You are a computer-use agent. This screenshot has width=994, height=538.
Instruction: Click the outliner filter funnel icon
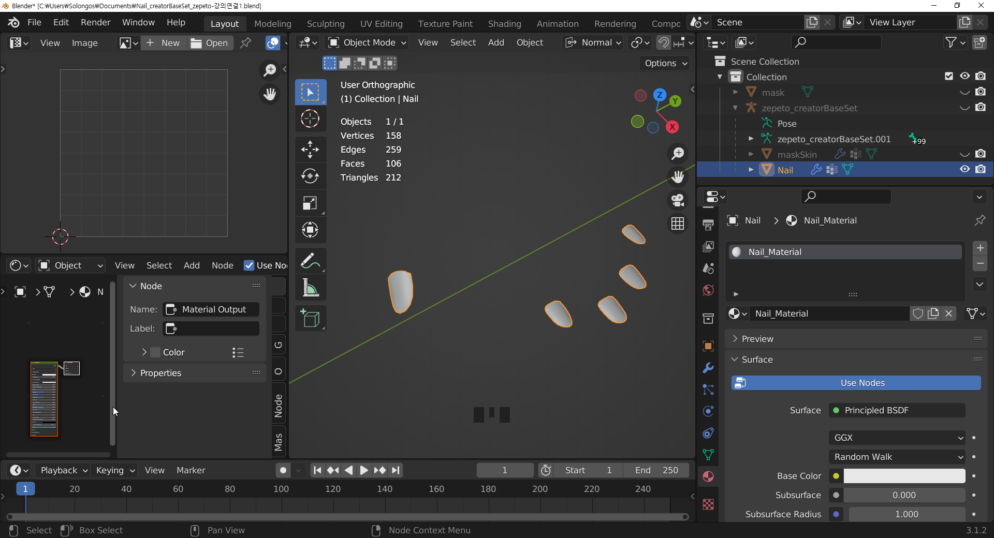955,42
